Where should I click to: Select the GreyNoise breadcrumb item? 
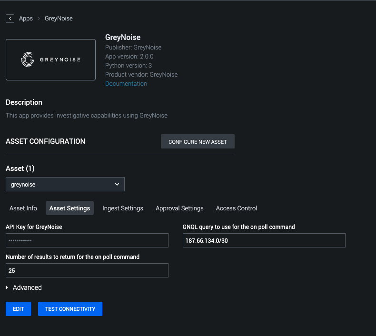pos(59,19)
